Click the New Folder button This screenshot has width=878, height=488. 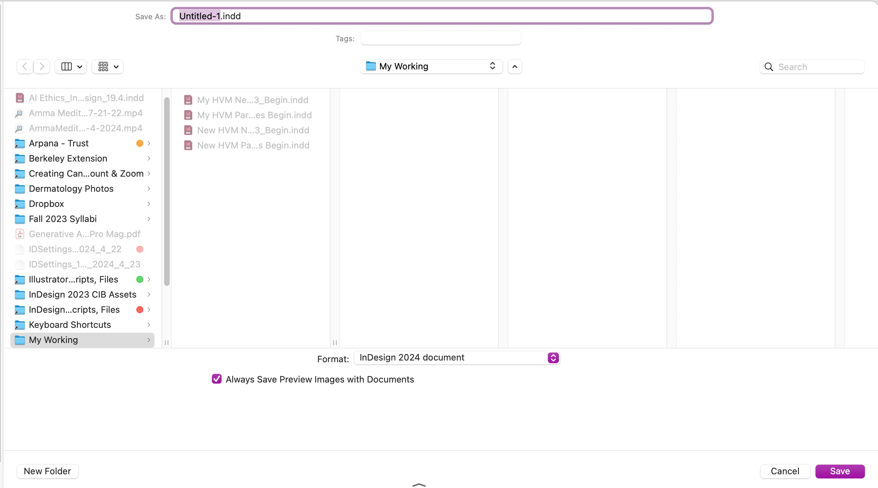coord(47,471)
